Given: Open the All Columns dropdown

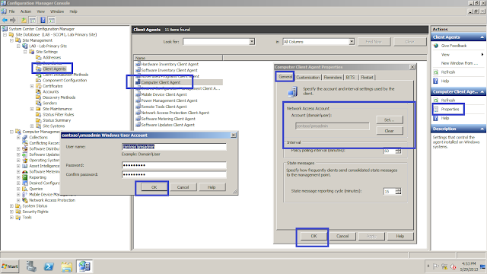Looking at the screenshot, I should tap(352, 42).
